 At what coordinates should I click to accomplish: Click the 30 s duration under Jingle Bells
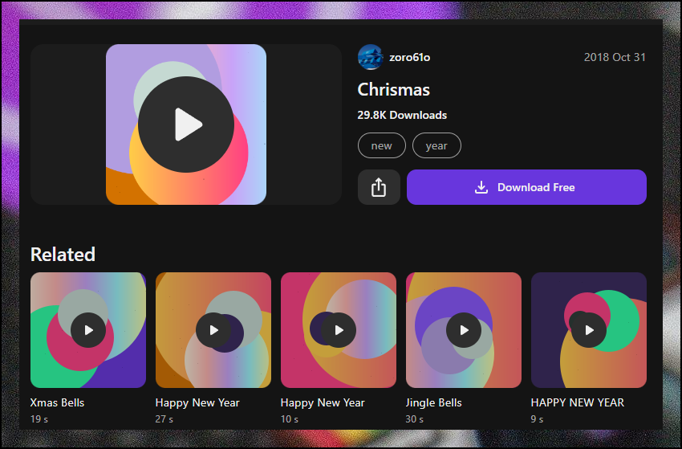(414, 419)
